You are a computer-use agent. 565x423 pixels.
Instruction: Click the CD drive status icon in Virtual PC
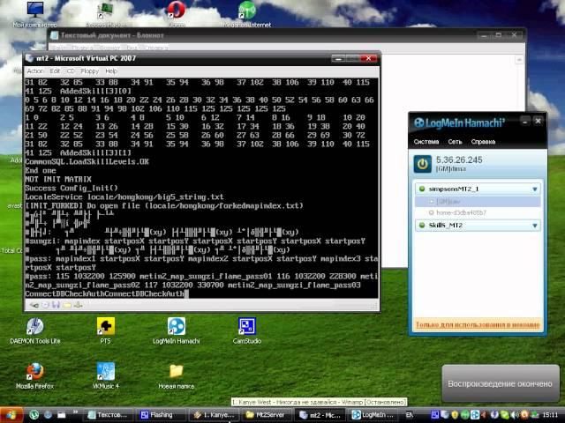tap(45, 306)
